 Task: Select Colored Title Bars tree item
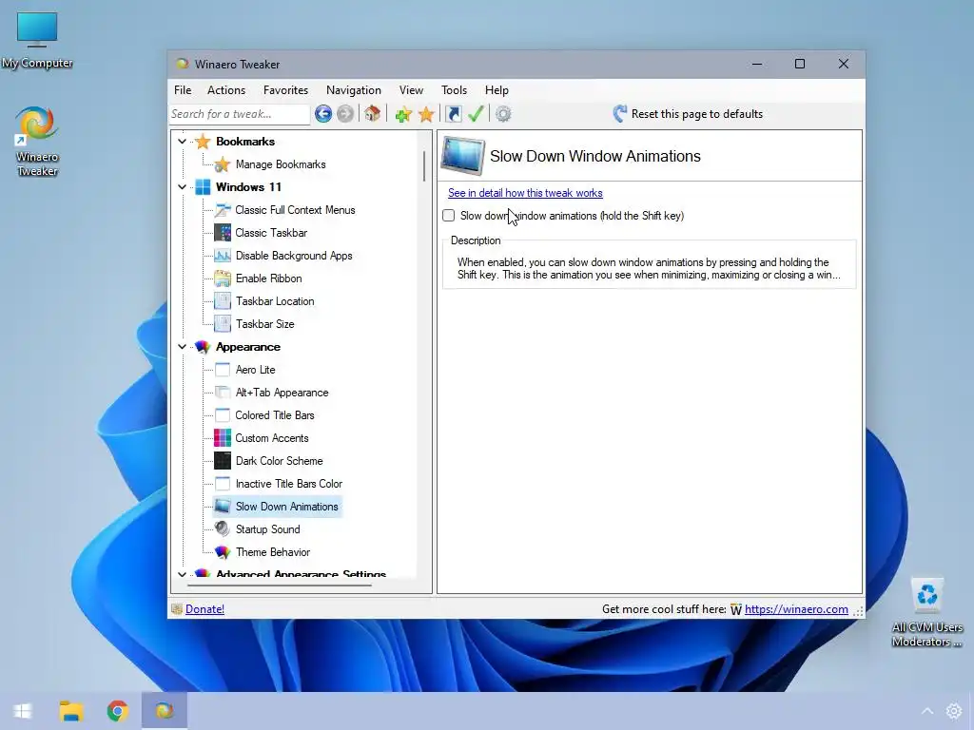coord(275,415)
